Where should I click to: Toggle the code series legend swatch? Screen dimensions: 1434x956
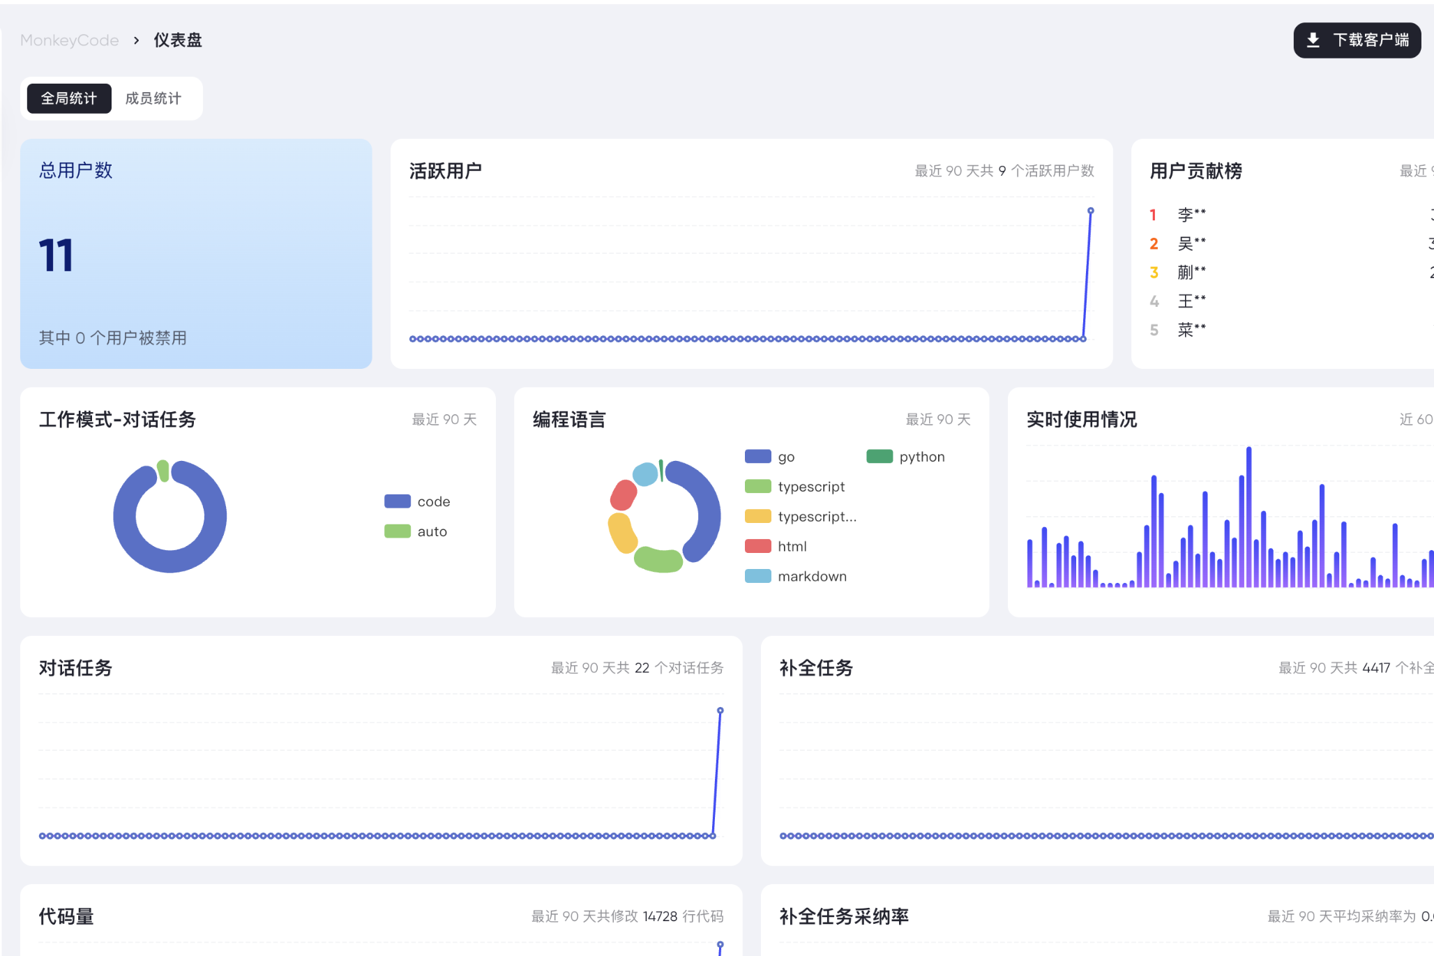(398, 501)
